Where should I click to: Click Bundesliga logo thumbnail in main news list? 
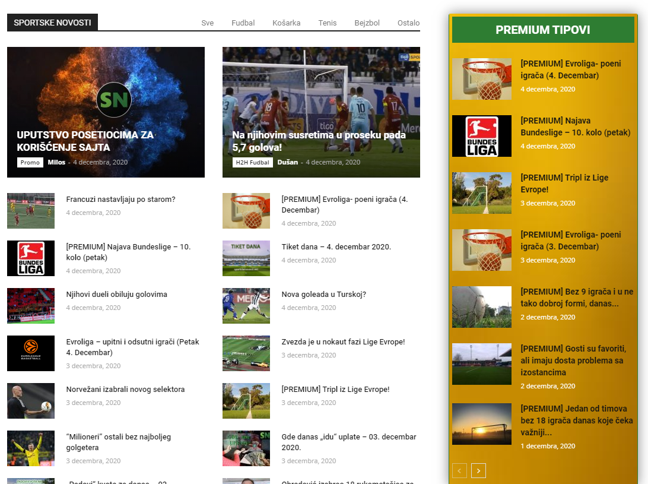pos(31,258)
